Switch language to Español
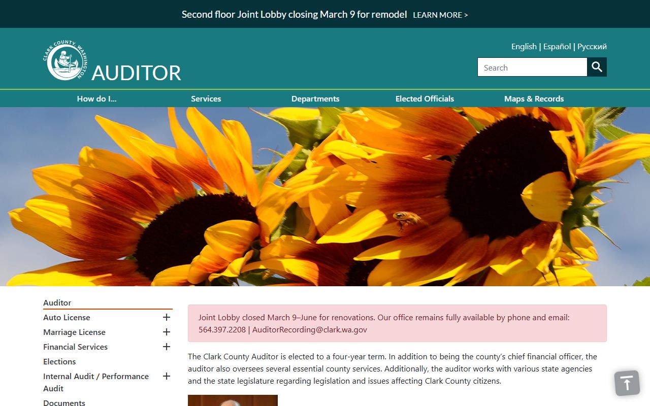The image size is (650, 406). tap(557, 46)
